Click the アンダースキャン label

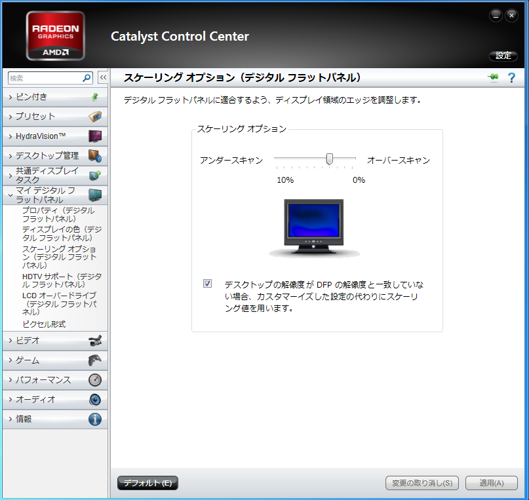click(x=231, y=160)
